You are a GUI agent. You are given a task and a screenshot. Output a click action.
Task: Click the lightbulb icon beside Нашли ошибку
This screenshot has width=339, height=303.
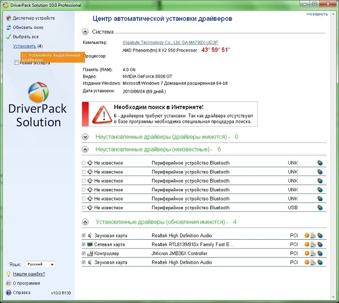[x=8, y=274]
